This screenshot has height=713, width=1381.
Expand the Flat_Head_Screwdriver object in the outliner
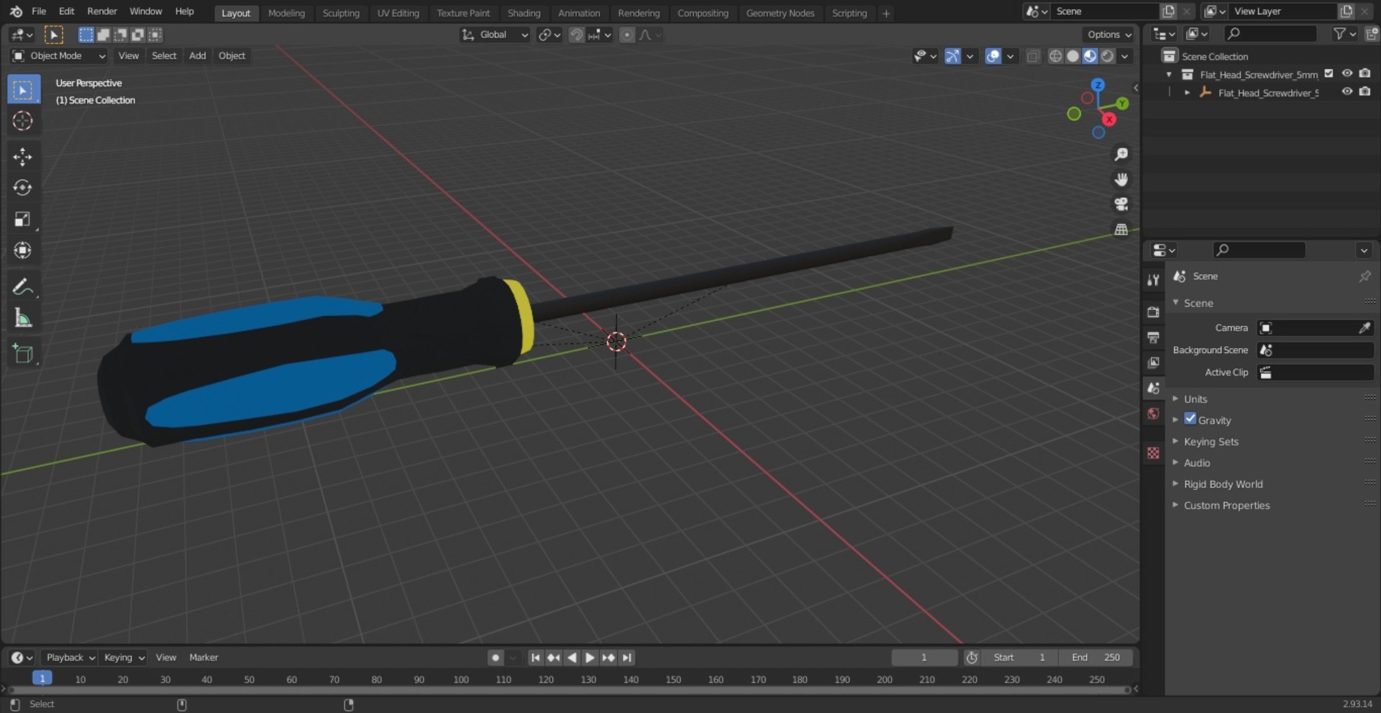coord(1187,93)
